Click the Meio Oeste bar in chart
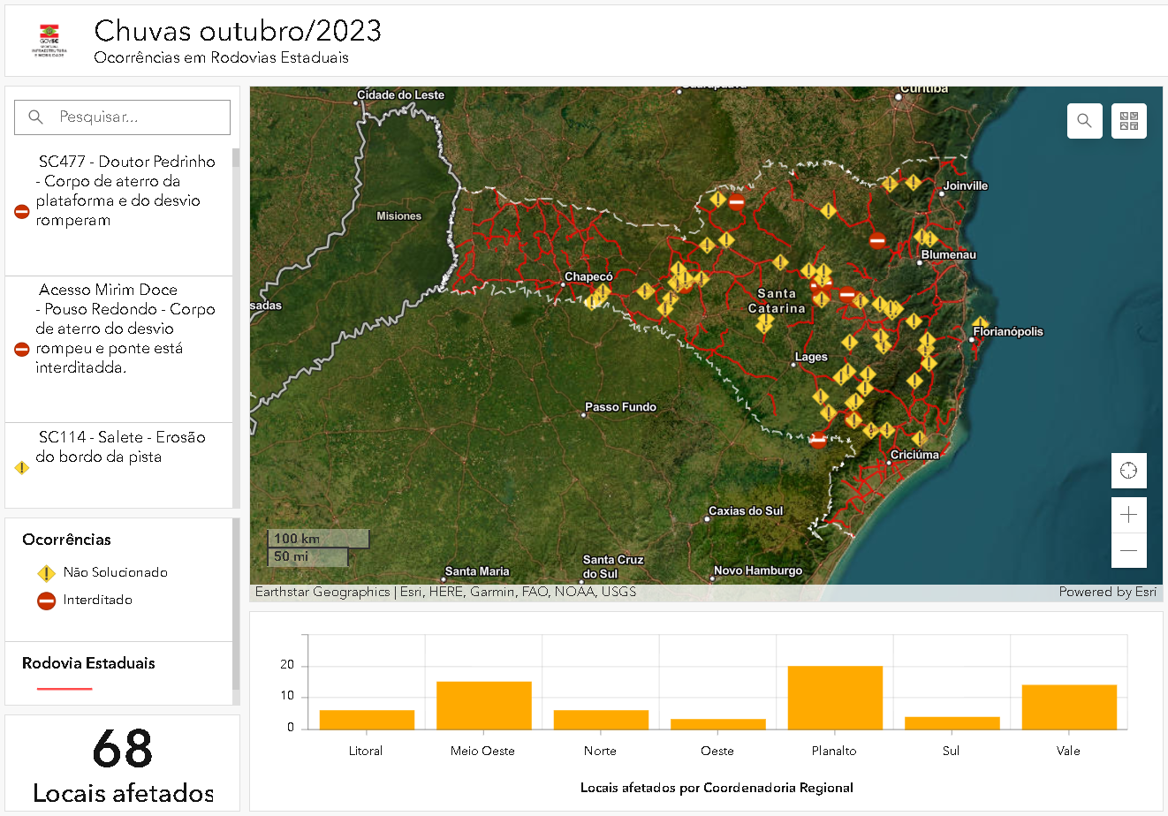The height and width of the screenshot is (816, 1168). click(484, 706)
